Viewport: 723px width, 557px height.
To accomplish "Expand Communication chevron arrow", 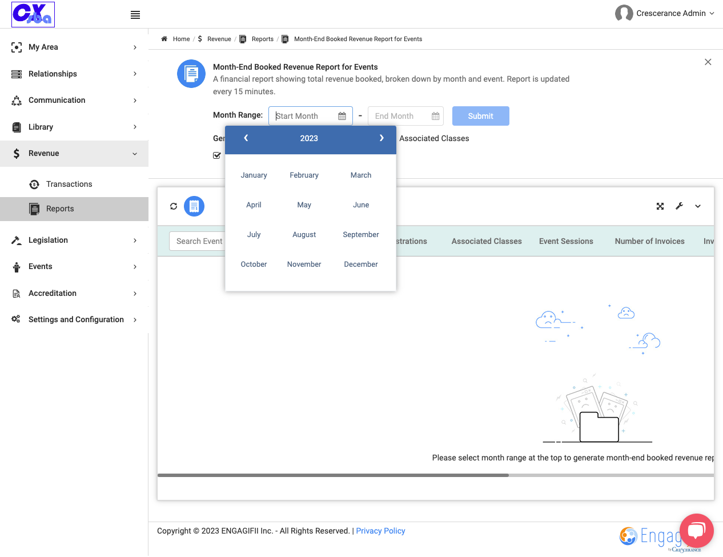I will coord(135,101).
